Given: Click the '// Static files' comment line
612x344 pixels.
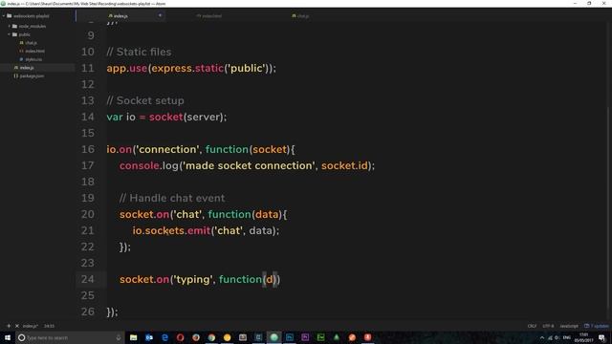Looking at the screenshot, I should [139, 52].
